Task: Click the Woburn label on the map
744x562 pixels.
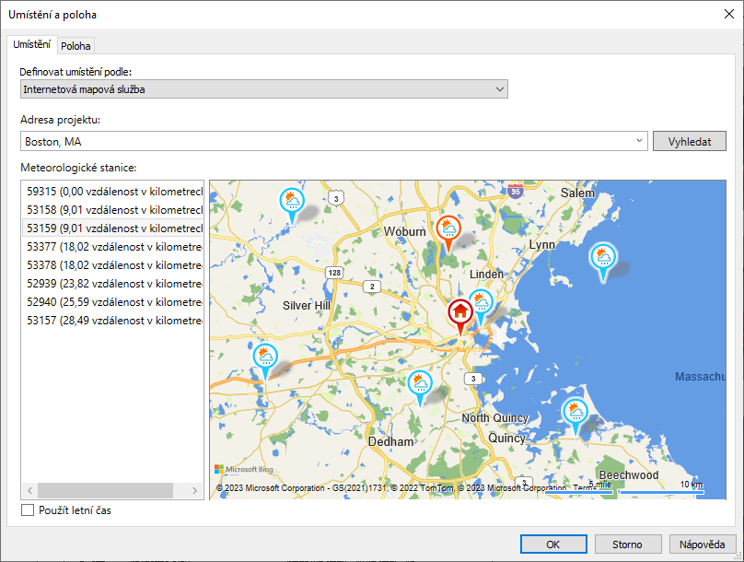Action: pos(405,231)
